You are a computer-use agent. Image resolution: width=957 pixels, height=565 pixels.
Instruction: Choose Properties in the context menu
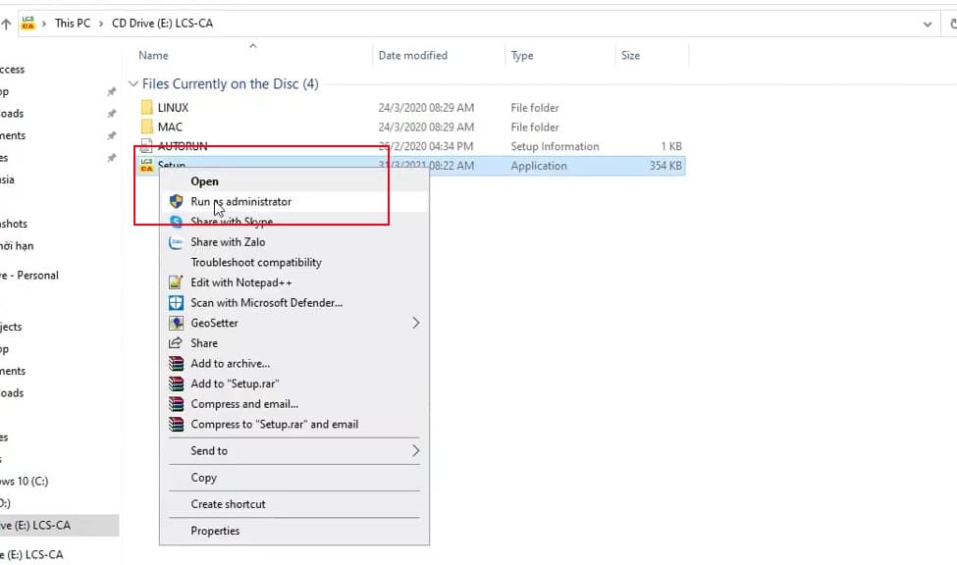point(215,531)
